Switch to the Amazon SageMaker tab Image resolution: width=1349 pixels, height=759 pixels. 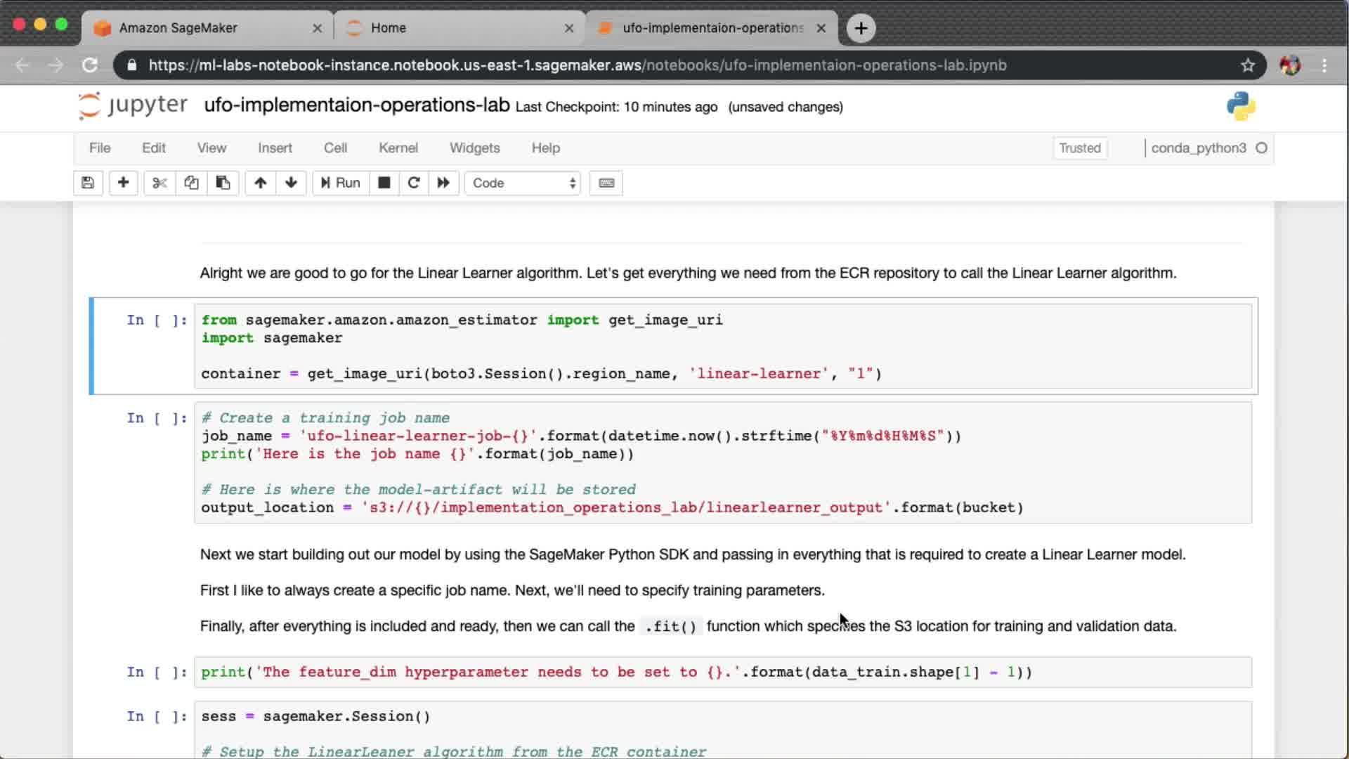178,28
